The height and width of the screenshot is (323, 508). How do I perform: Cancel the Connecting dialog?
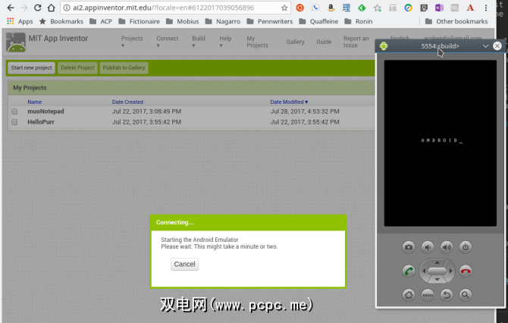(185, 264)
